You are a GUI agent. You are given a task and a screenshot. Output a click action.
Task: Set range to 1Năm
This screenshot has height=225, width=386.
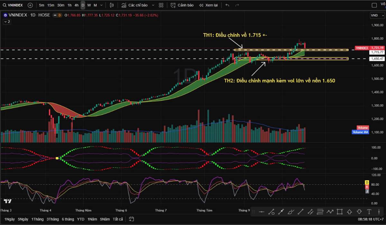pyautogui.click(x=92, y=219)
